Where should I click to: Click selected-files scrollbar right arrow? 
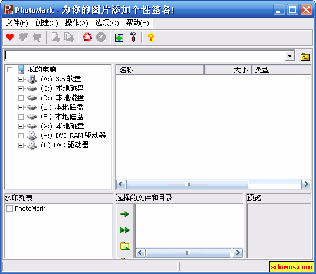[x=238, y=252]
